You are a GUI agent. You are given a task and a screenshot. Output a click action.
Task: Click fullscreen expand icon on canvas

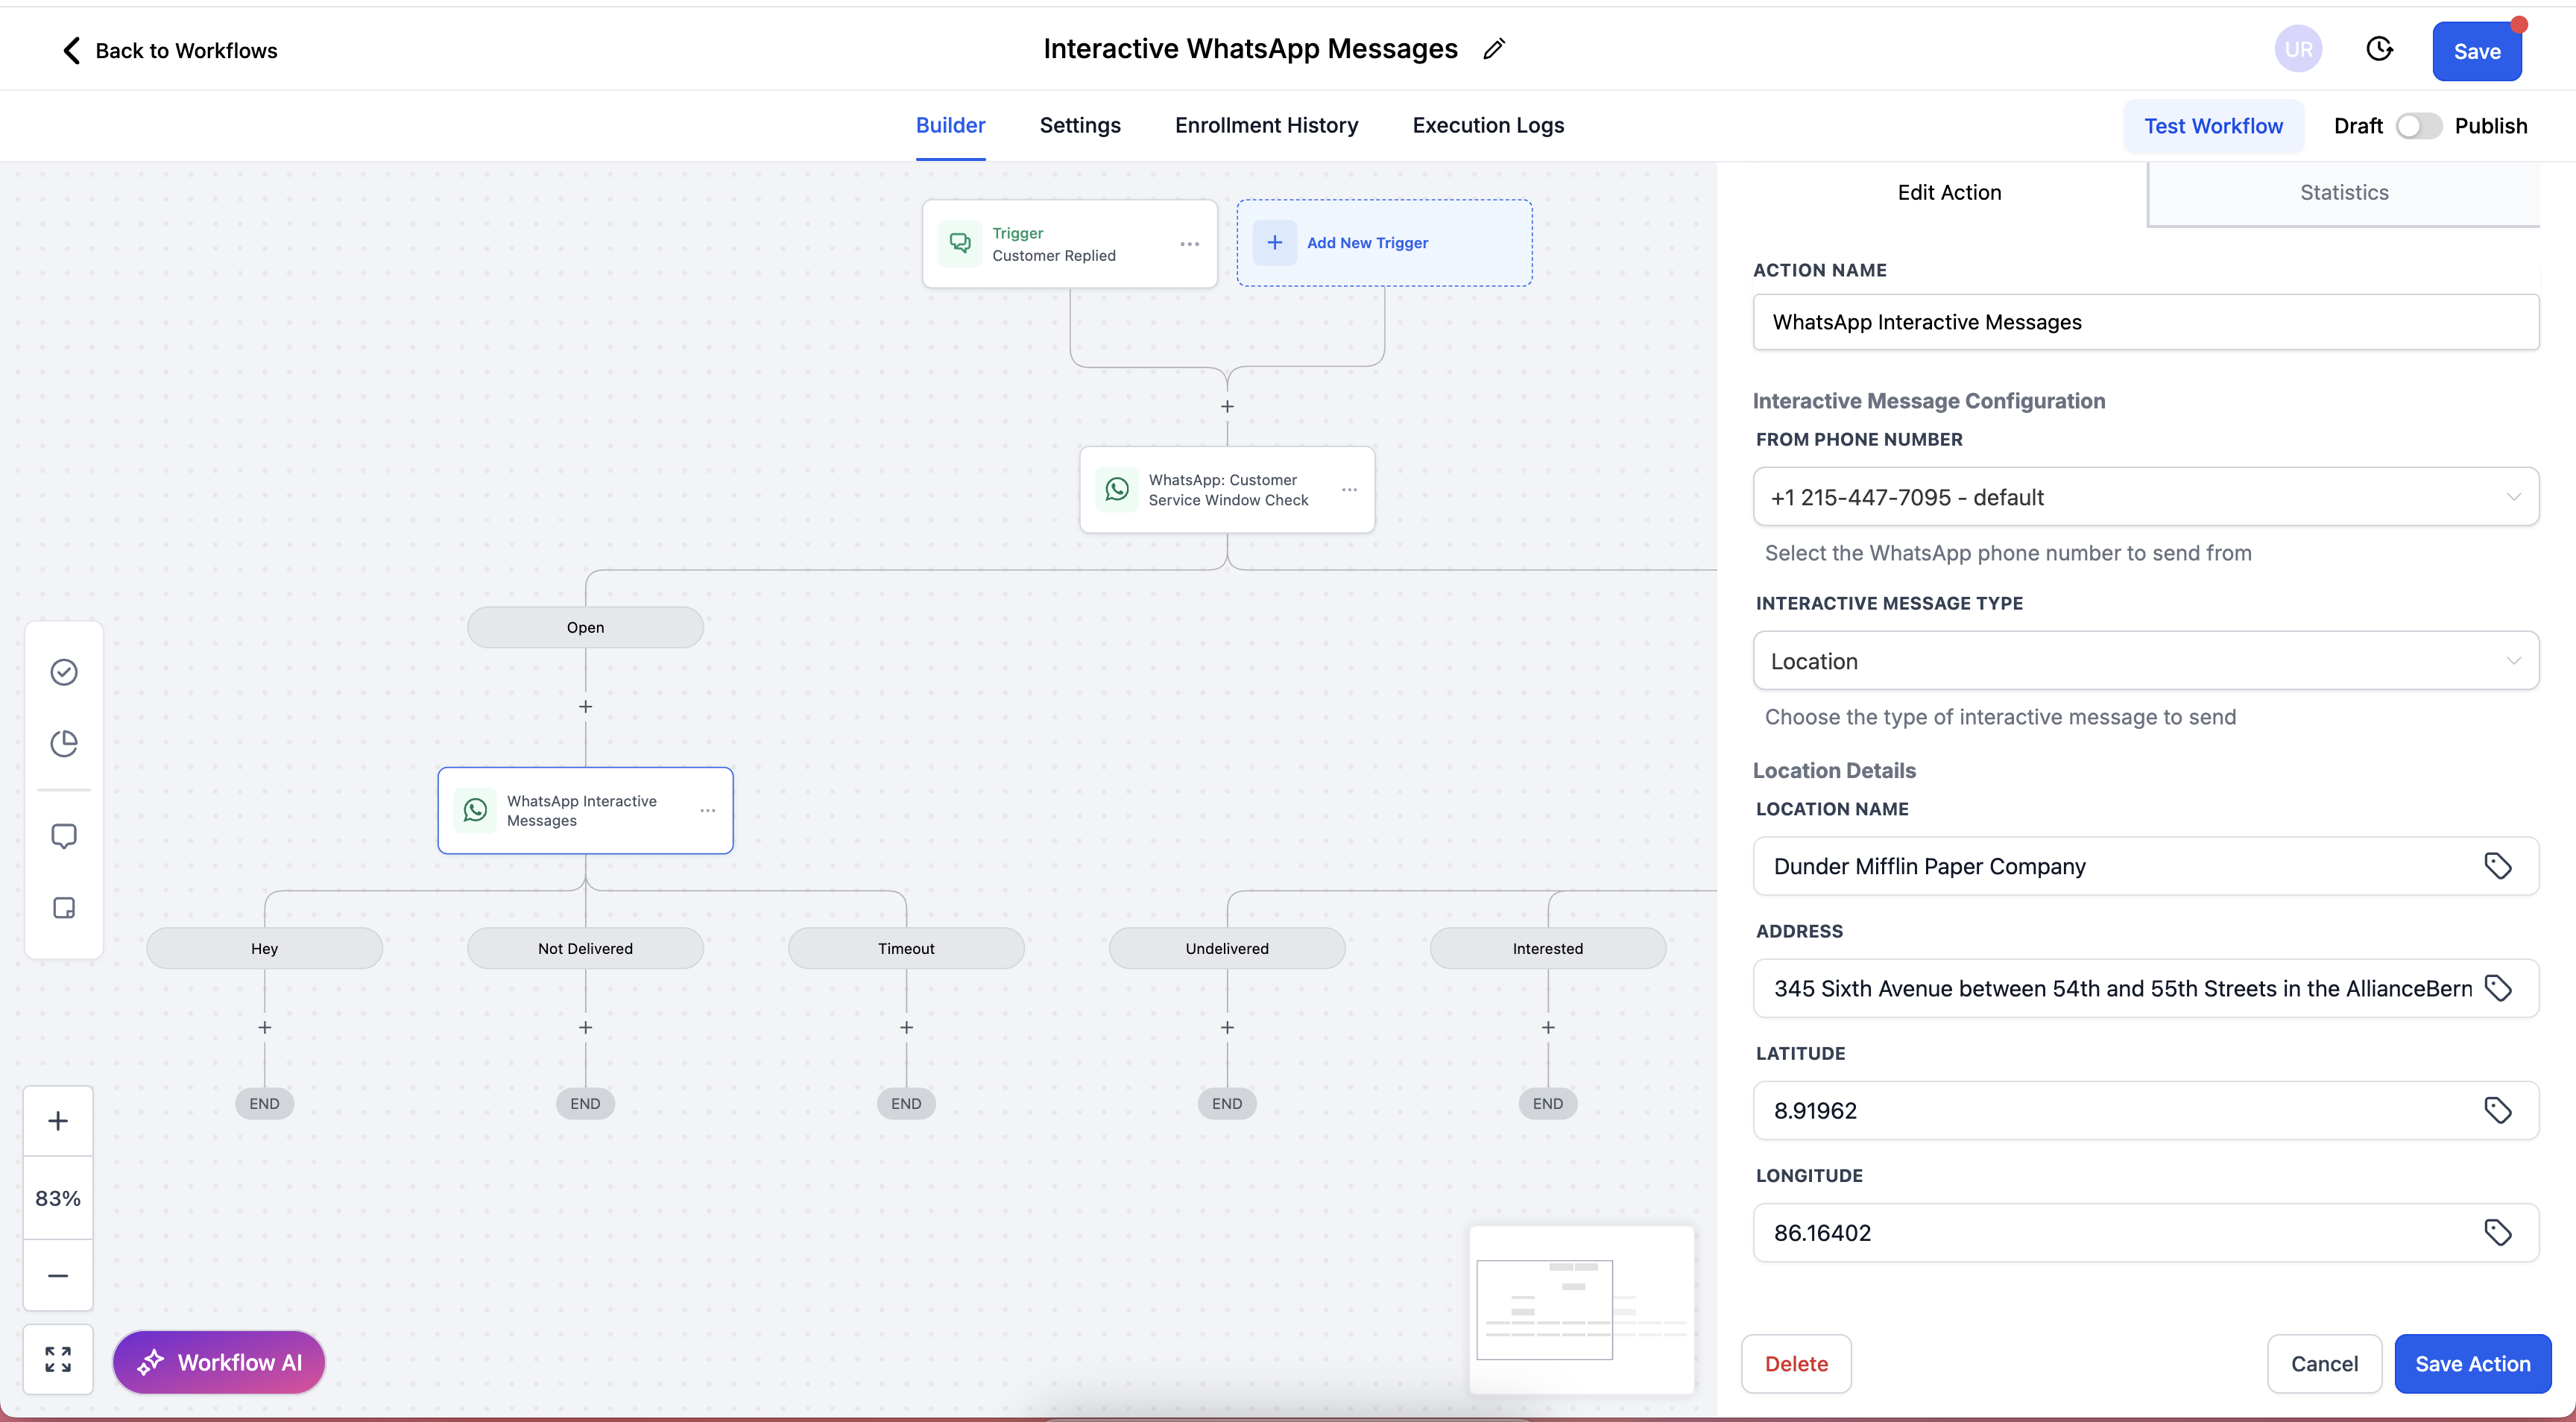point(58,1359)
